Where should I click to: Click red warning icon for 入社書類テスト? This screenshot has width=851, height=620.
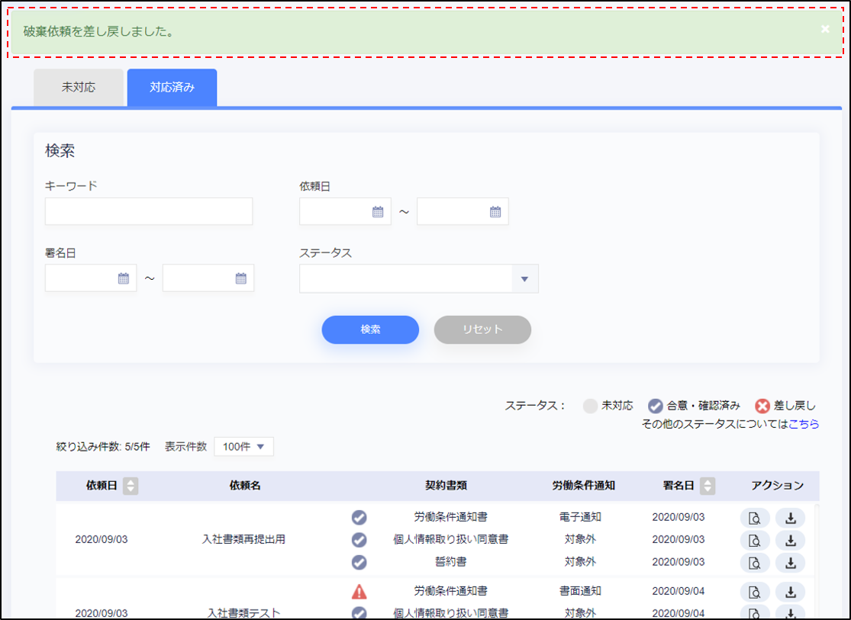click(x=359, y=591)
